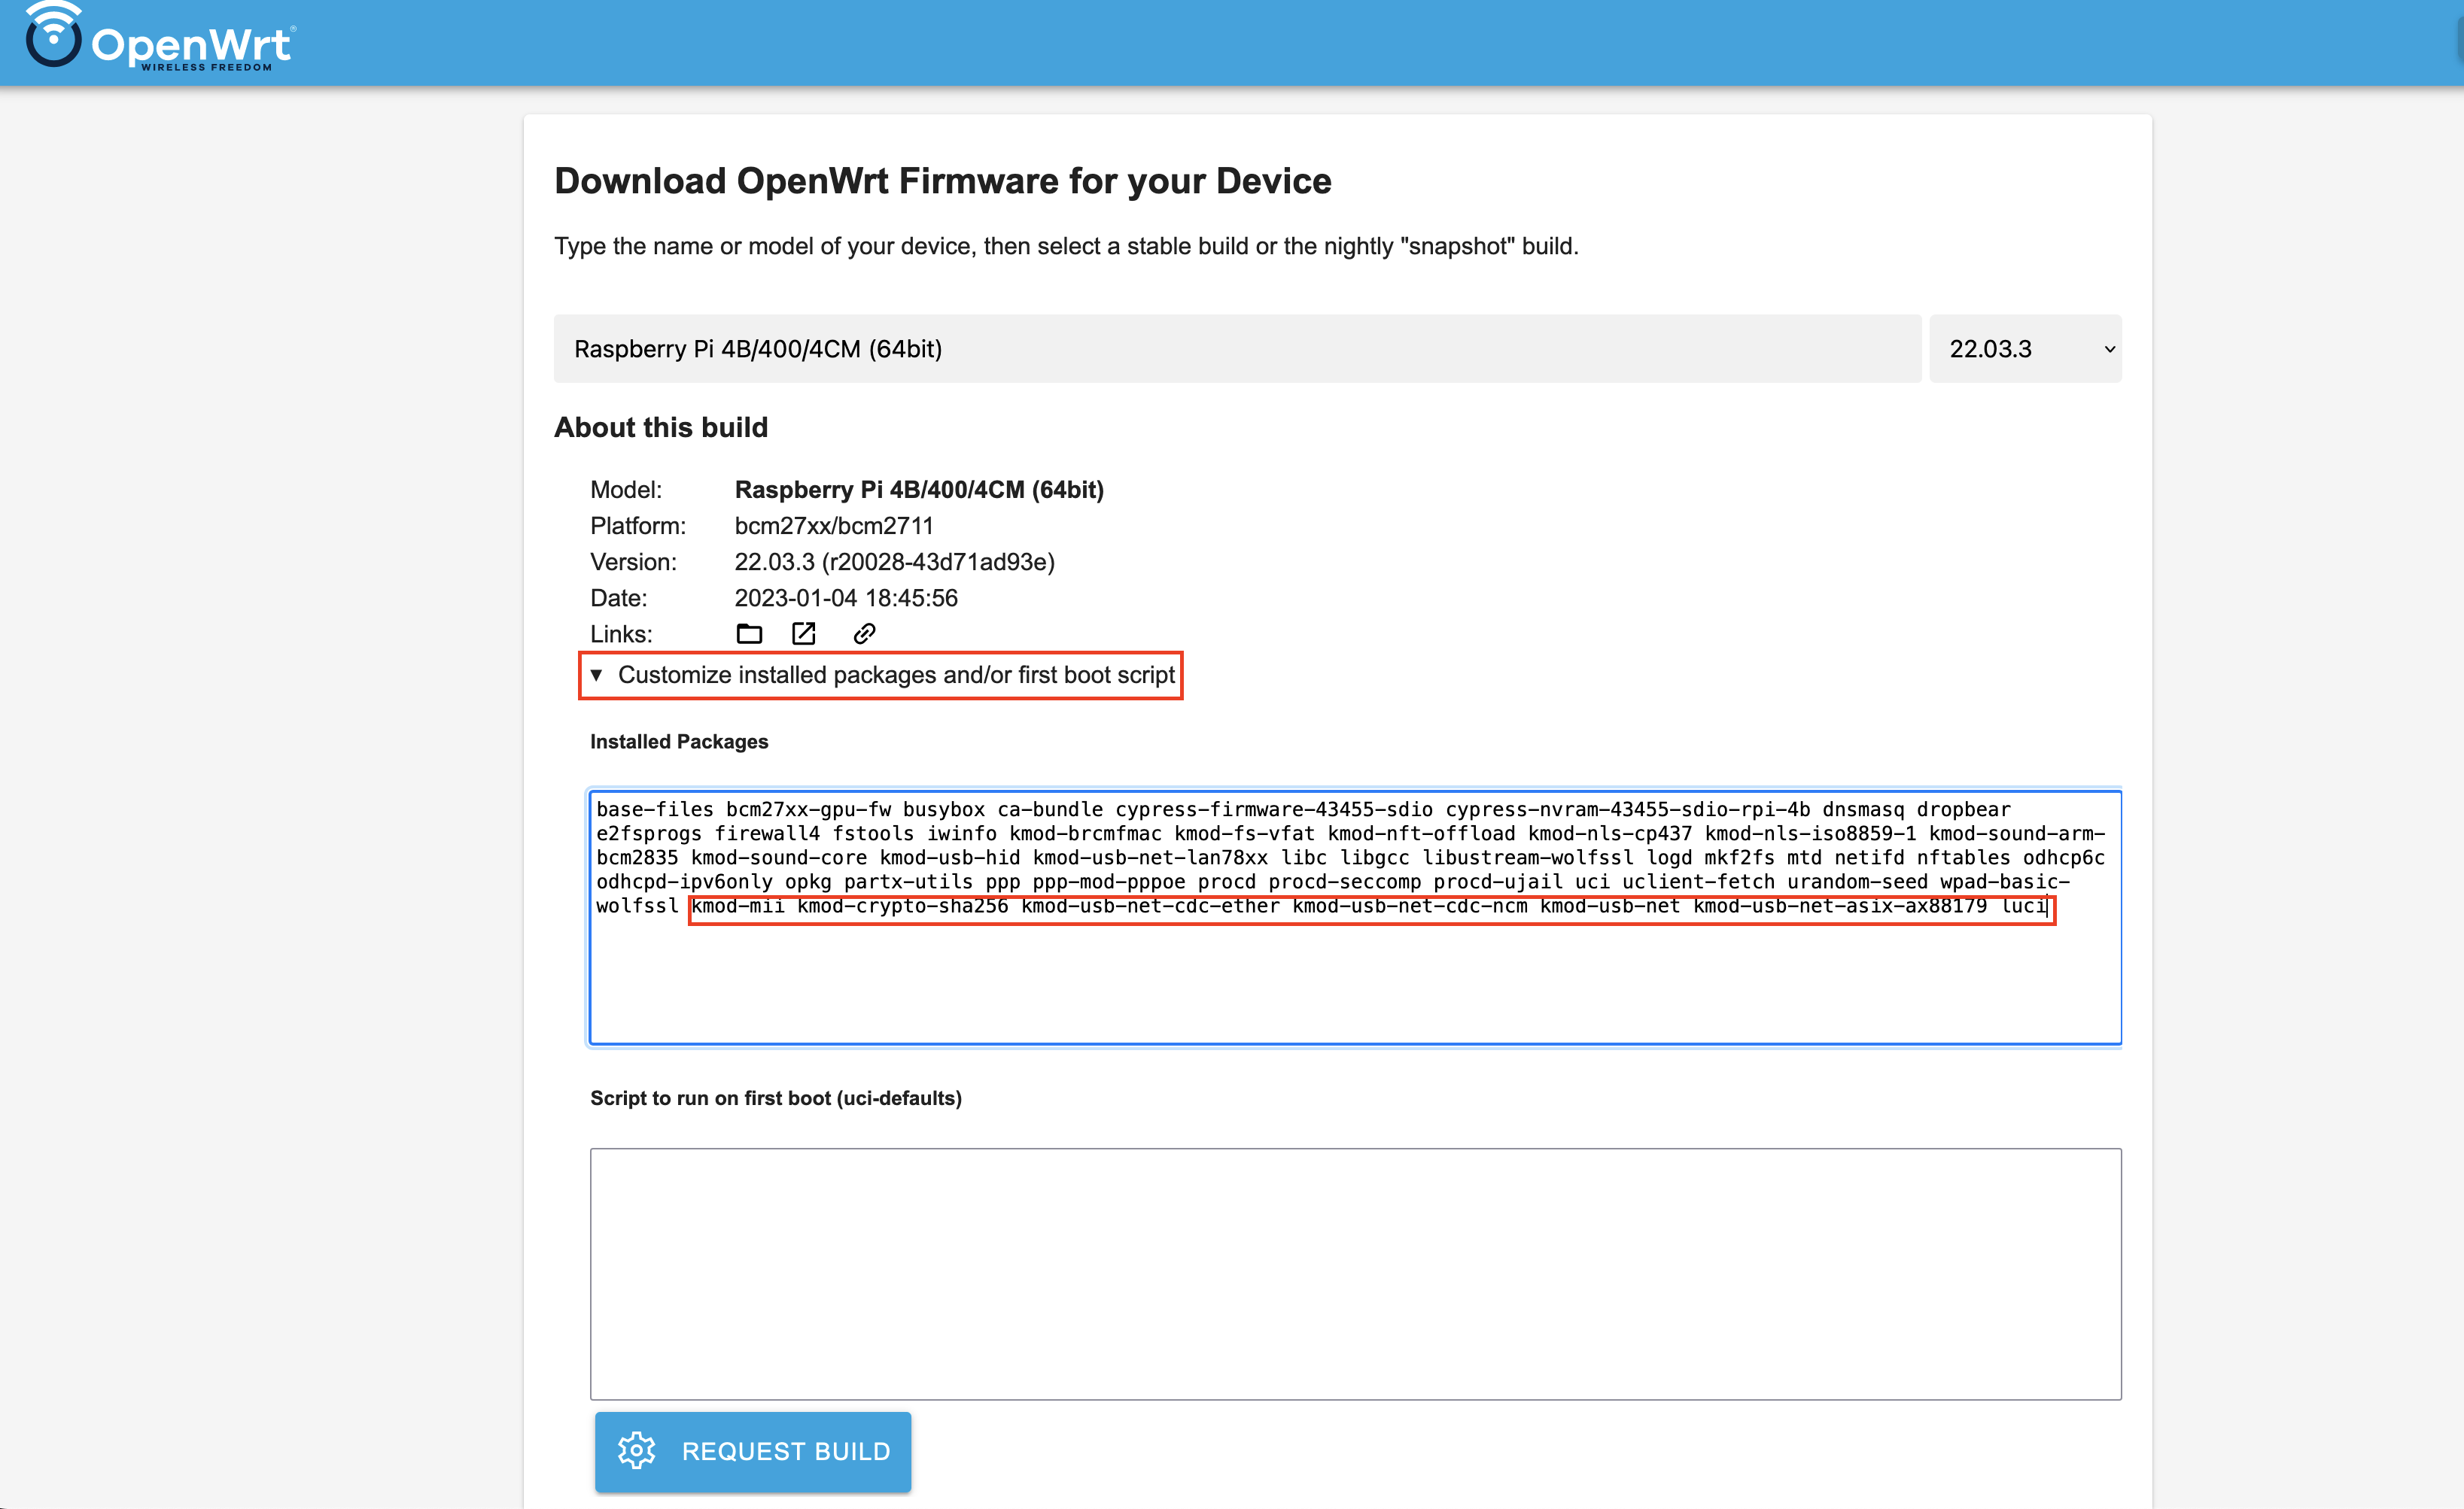Image resolution: width=2464 pixels, height=1509 pixels.
Task: Collapse the Customize installed packages disclosure triangle
Action: (x=597, y=675)
